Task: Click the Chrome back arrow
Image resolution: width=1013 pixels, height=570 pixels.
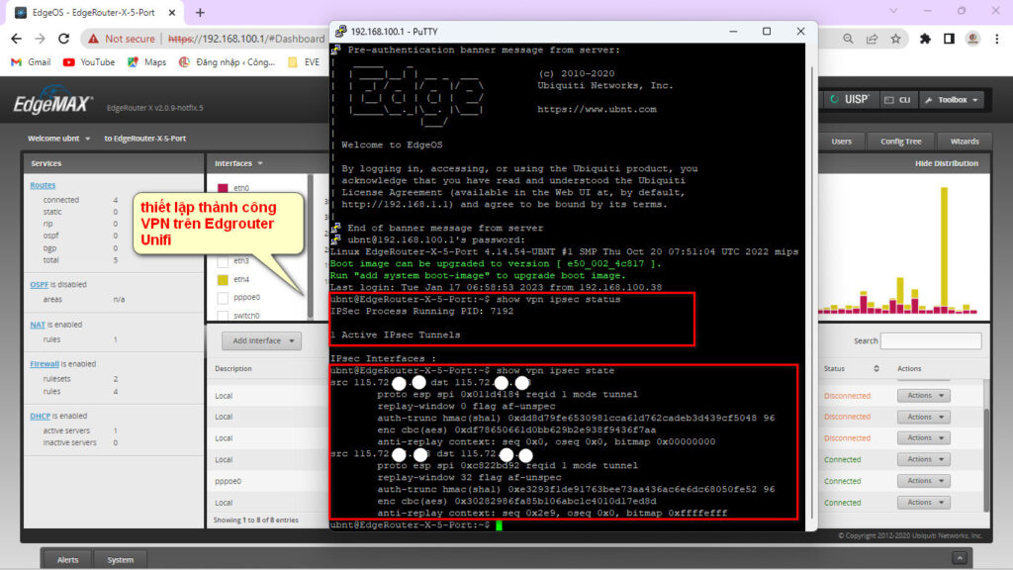Action: pos(15,39)
